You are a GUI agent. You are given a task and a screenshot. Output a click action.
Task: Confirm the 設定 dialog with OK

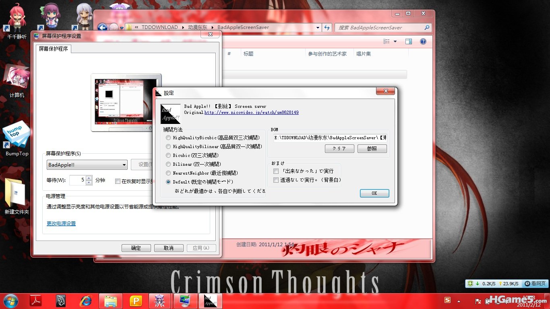coord(374,194)
